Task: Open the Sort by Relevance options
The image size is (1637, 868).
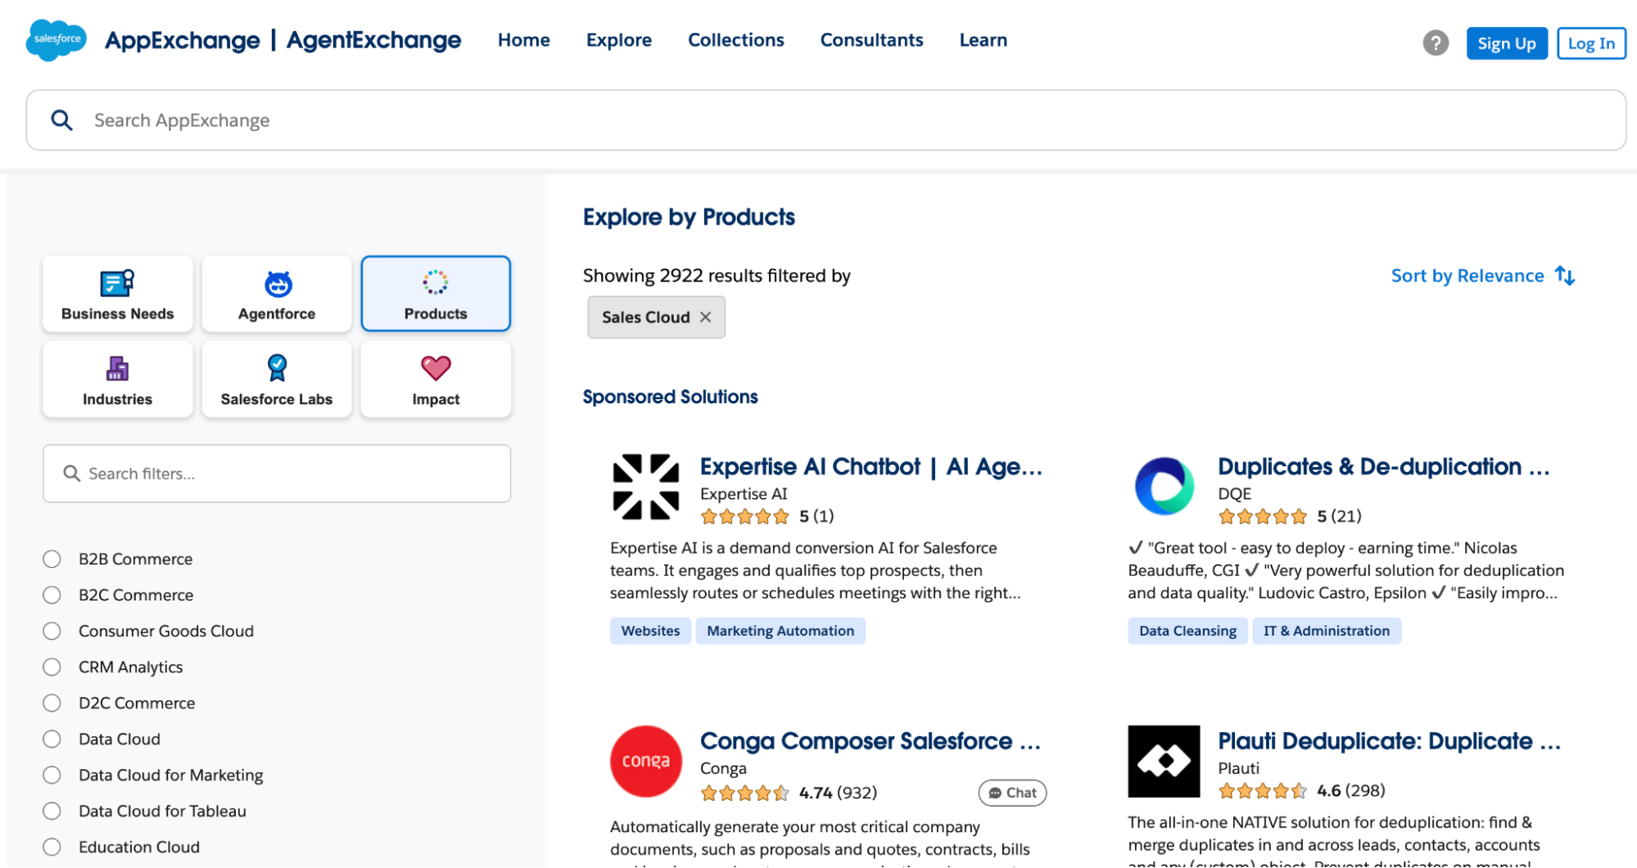Action: pos(1481,276)
